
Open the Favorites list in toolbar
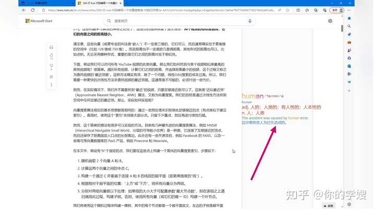point(307,10)
